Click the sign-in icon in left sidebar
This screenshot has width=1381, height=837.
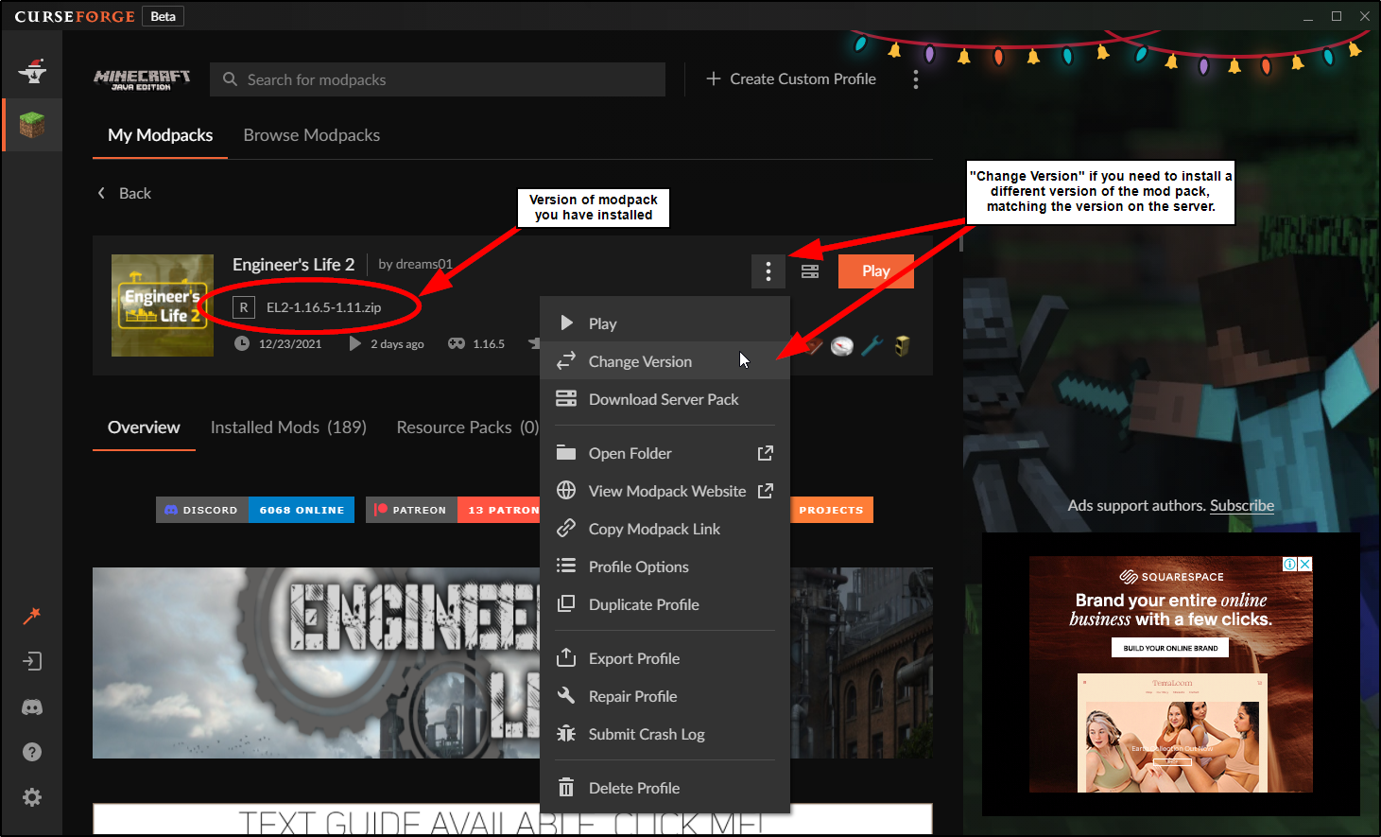pos(32,661)
